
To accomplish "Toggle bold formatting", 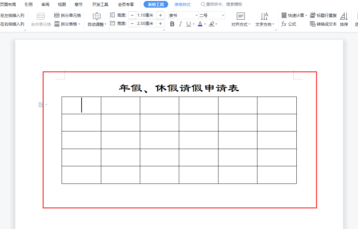I will point(172,24).
